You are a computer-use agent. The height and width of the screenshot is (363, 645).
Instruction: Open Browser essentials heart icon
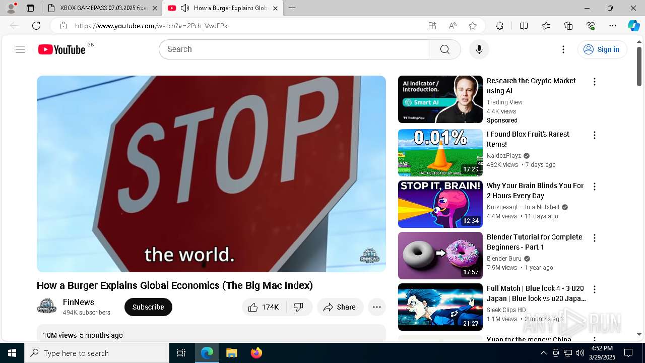[591, 26]
